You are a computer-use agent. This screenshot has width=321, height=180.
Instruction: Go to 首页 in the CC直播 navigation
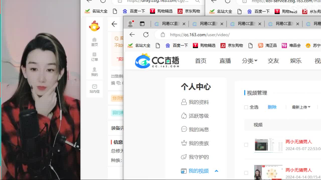coord(201,61)
